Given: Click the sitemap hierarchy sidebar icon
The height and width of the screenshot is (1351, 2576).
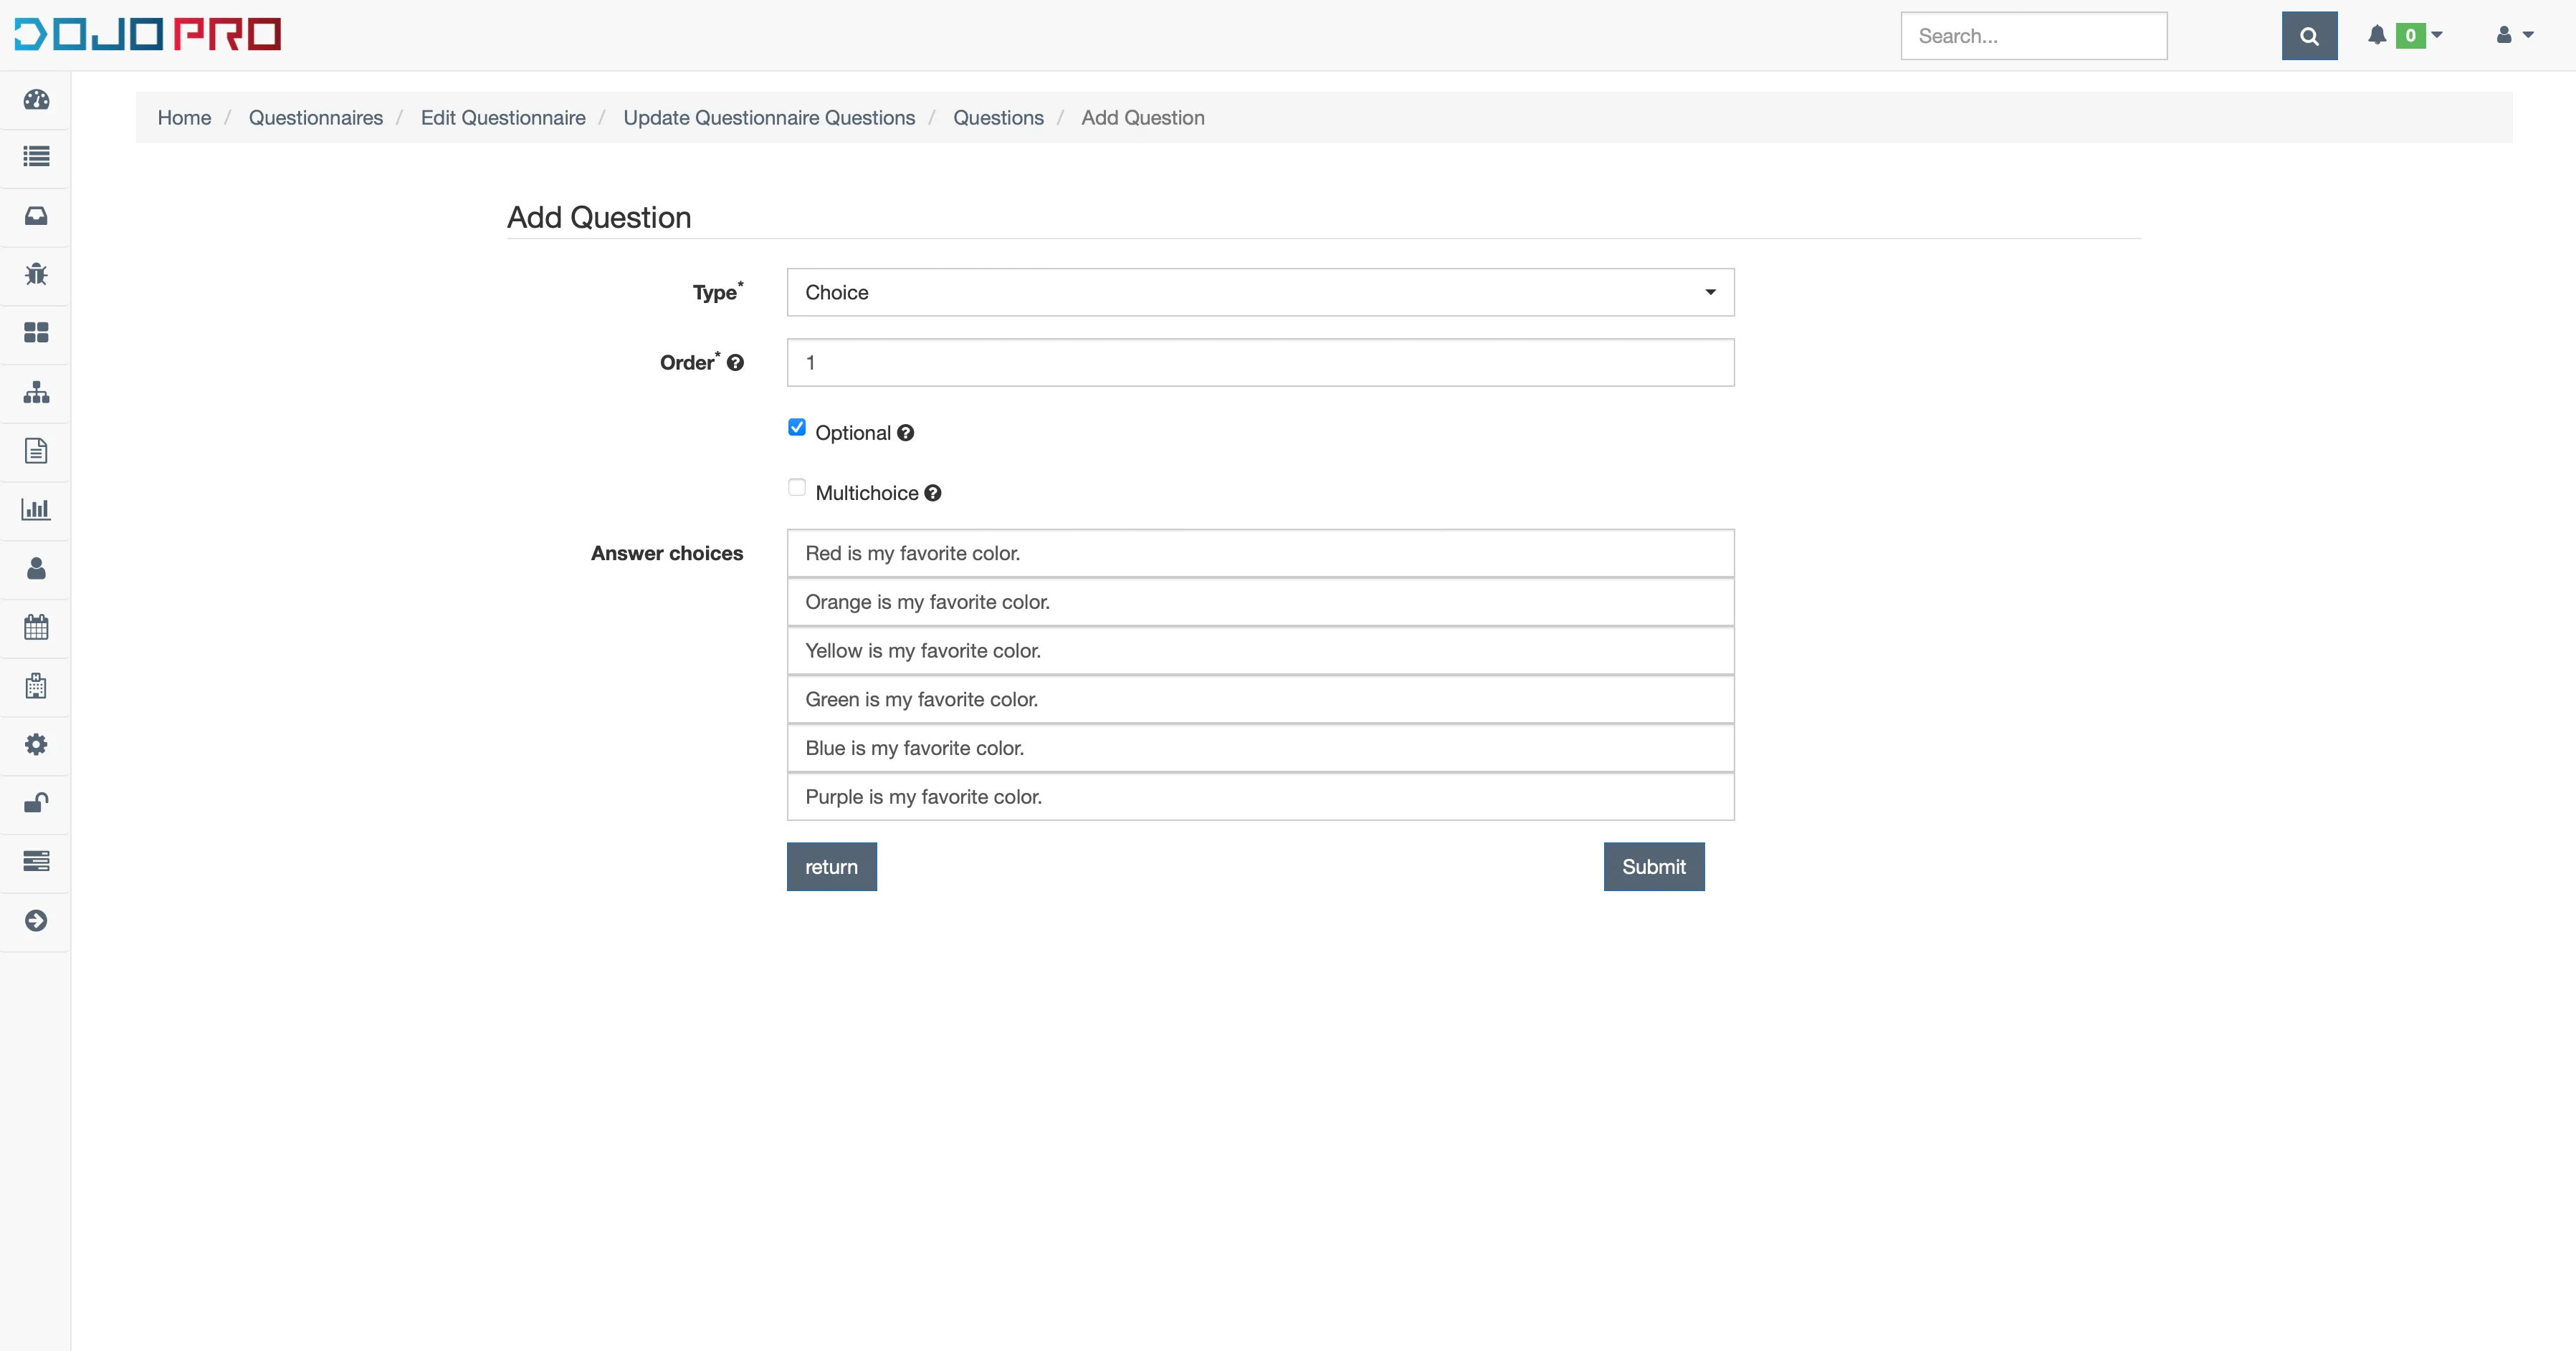Looking at the screenshot, I should [x=36, y=392].
